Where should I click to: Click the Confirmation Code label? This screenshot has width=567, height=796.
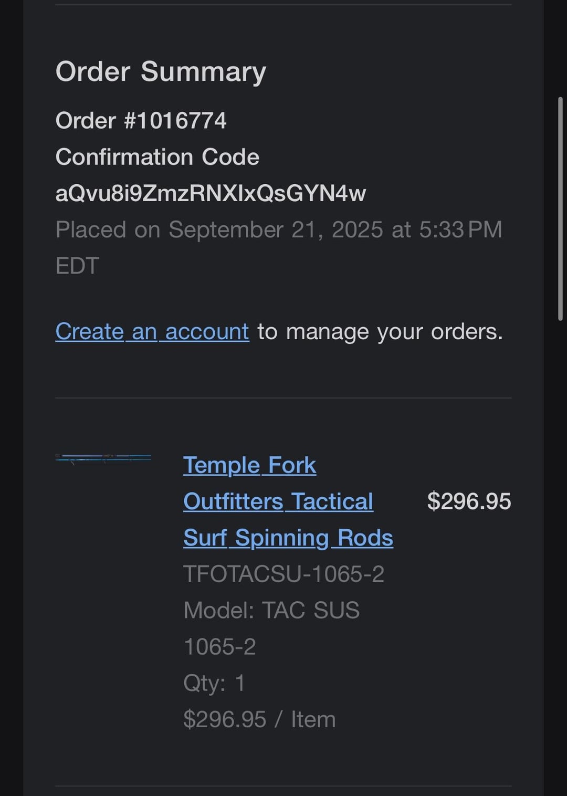[x=157, y=157]
